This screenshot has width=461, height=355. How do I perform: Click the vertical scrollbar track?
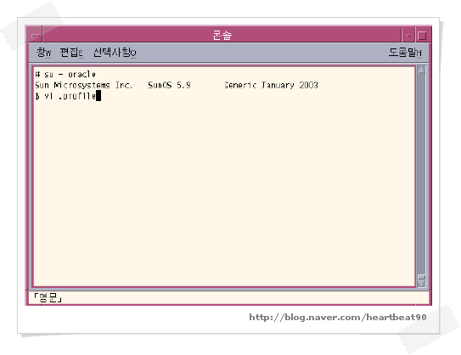(x=421, y=173)
